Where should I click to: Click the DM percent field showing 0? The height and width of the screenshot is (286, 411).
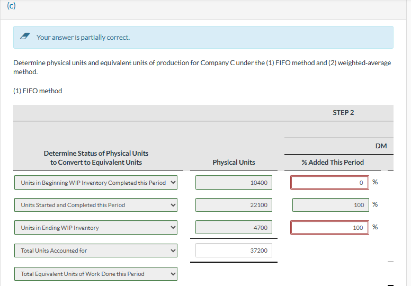click(329, 182)
